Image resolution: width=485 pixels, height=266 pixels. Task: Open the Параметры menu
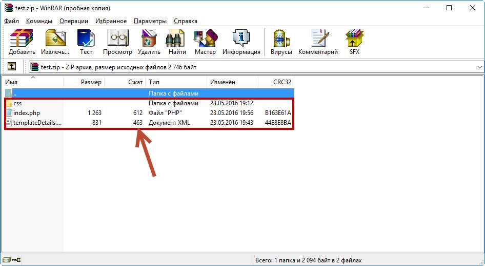(x=150, y=21)
